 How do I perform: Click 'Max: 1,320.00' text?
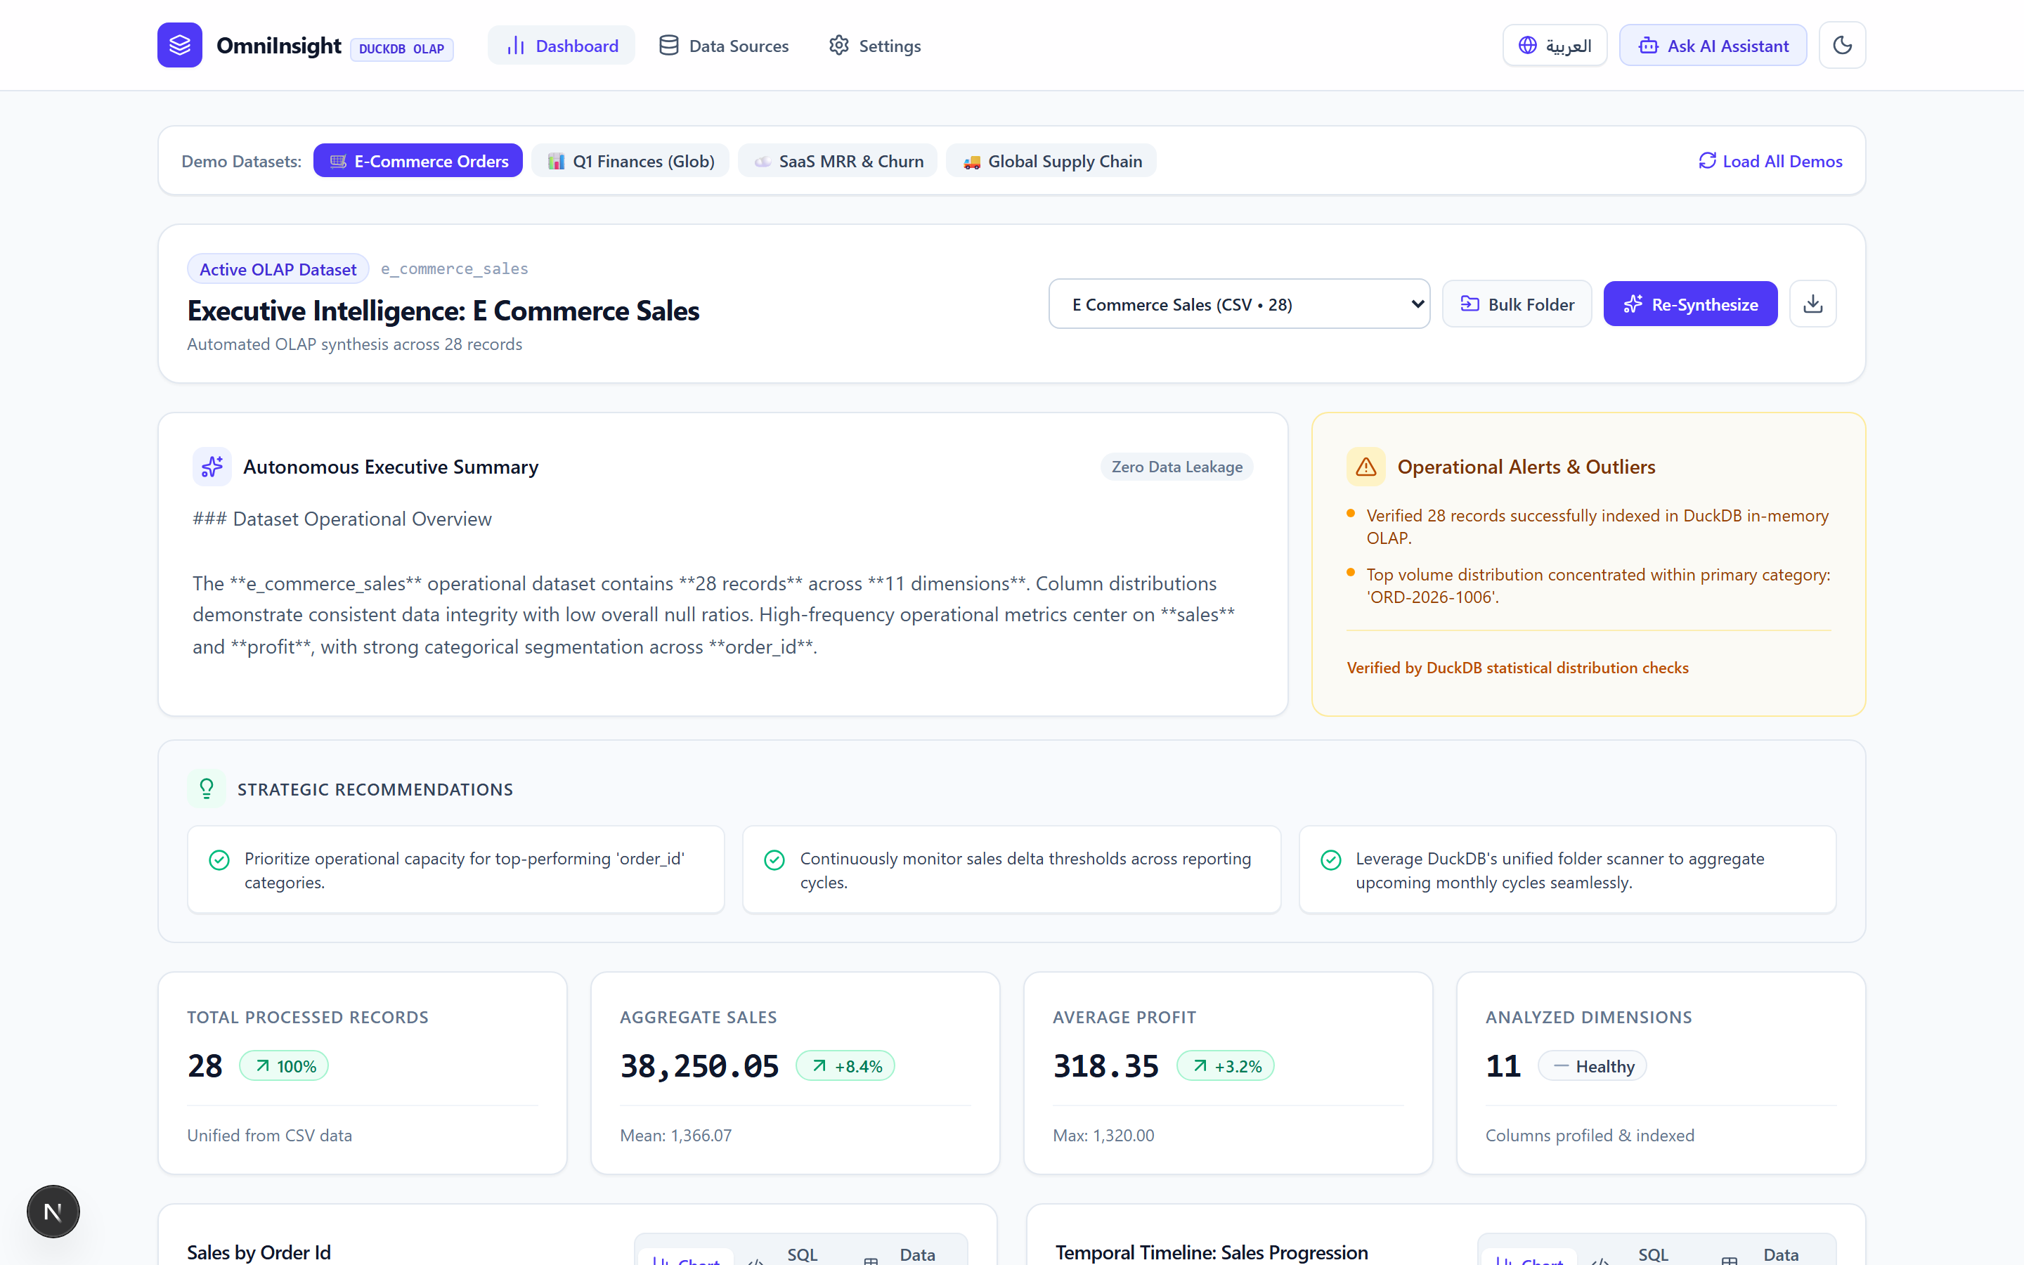pos(1103,1134)
